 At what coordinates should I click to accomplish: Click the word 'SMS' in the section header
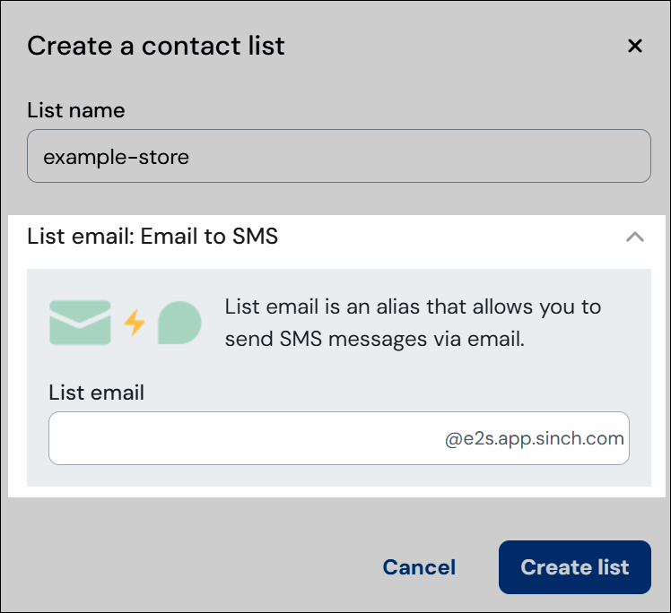255,237
